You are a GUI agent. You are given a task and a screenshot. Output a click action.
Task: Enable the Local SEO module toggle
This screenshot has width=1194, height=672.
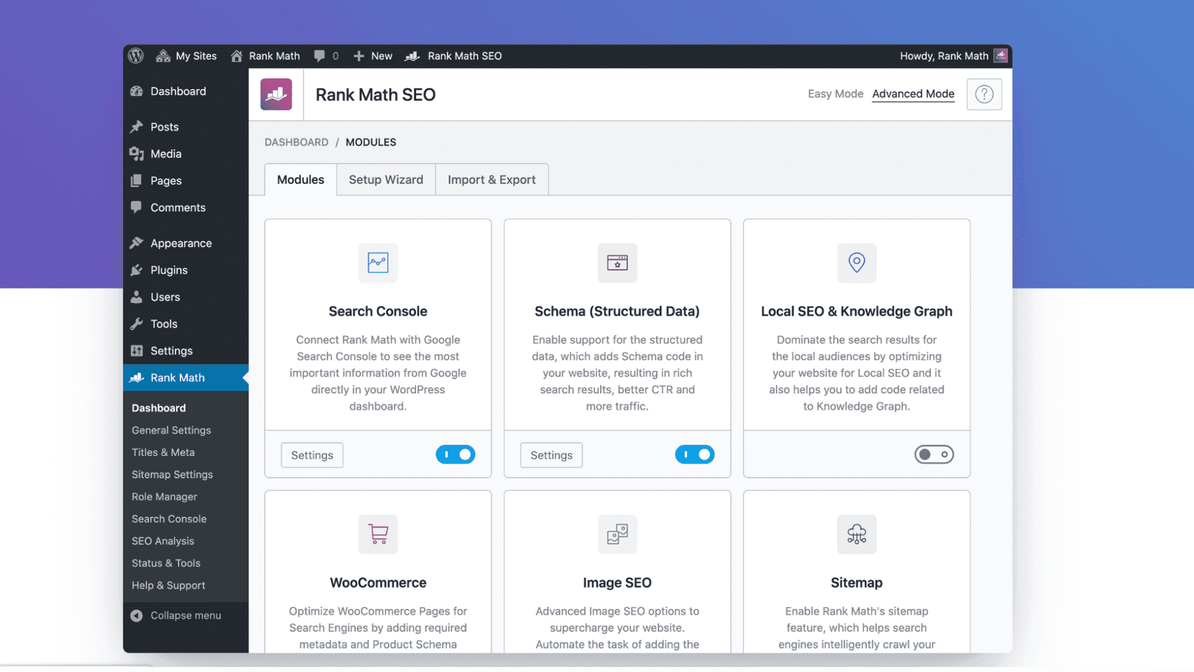[x=933, y=455]
